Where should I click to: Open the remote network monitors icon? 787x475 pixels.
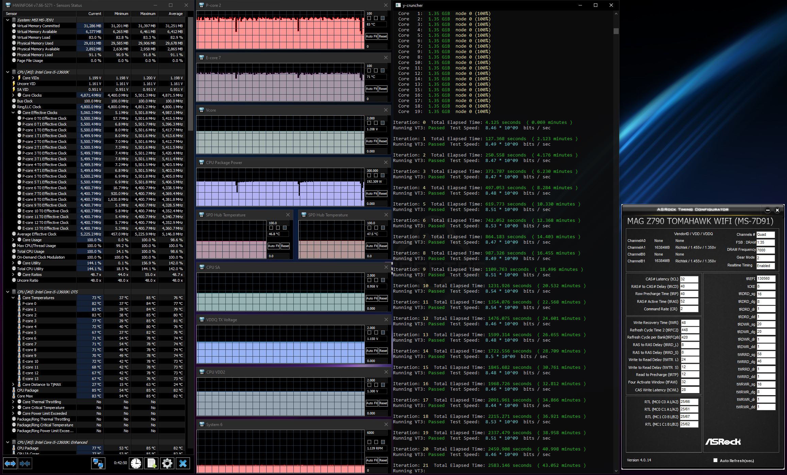pos(98,463)
